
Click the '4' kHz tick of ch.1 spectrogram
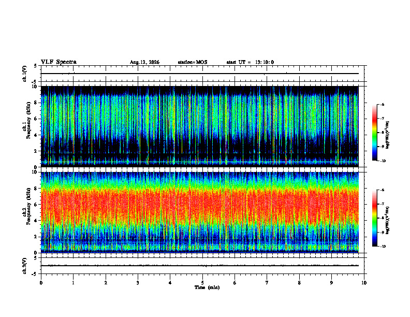click(x=36, y=135)
